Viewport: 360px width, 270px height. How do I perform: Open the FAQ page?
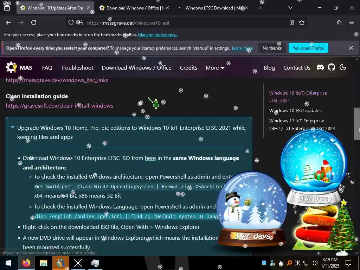tap(47, 68)
